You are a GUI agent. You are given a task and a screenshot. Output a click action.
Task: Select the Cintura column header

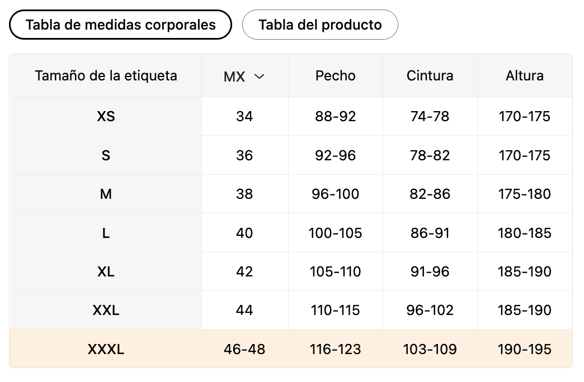[x=430, y=76]
